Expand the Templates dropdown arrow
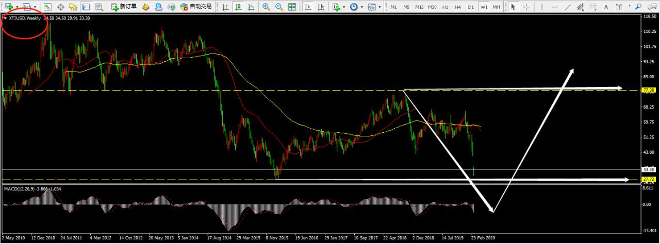Image resolution: width=660 pixels, height=244 pixels. [379, 7]
